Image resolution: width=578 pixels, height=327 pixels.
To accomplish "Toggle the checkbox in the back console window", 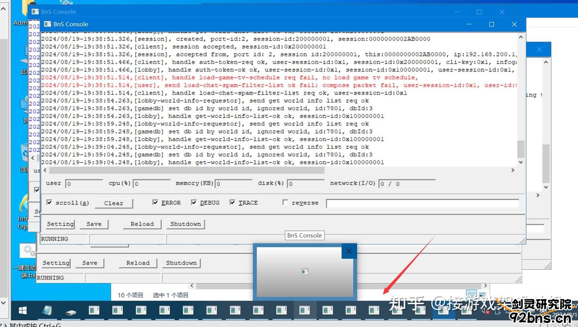I will click(x=37, y=190).
